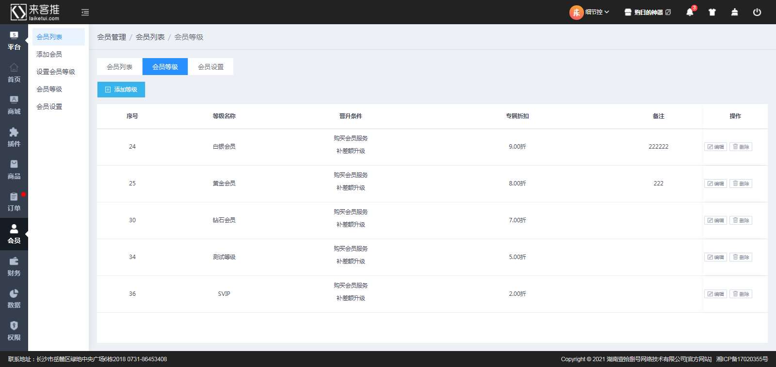Click the 9.00折 discount cell
The image size is (776, 367).
[x=517, y=147]
